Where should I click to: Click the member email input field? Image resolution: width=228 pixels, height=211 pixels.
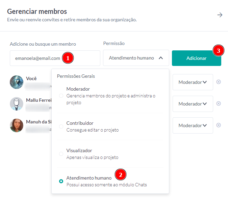tap(37, 58)
